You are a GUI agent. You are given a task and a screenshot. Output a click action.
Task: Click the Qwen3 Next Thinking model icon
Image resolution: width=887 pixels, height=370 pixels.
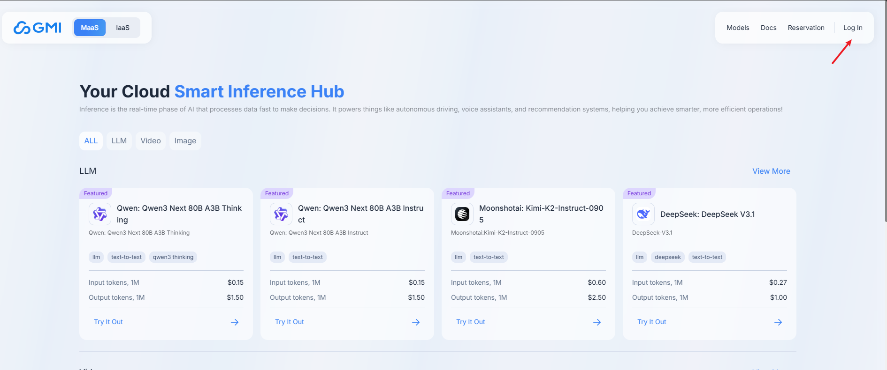tap(100, 214)
